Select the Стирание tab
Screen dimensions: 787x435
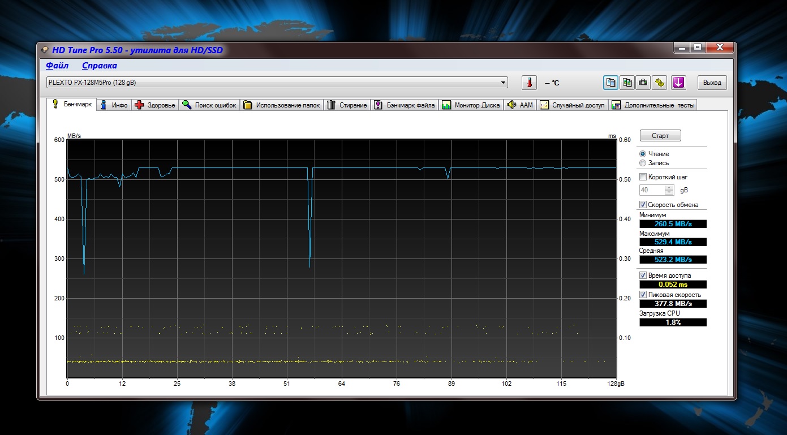[347, 105]
